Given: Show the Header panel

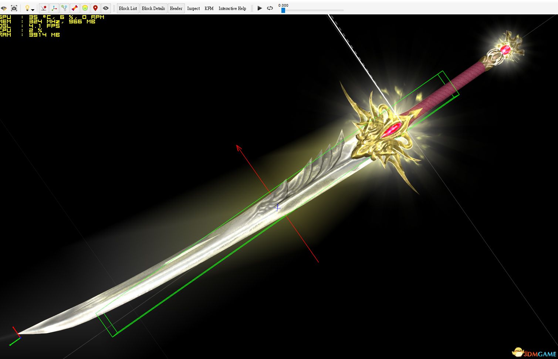Looking at the screenshot, I should pos(176,8).
